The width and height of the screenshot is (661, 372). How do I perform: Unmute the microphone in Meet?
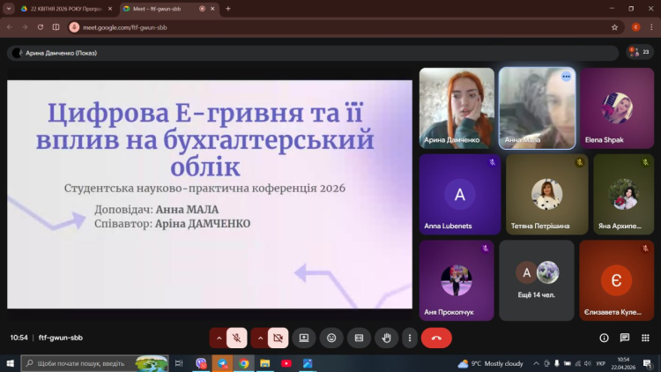[x=237, y=338]
